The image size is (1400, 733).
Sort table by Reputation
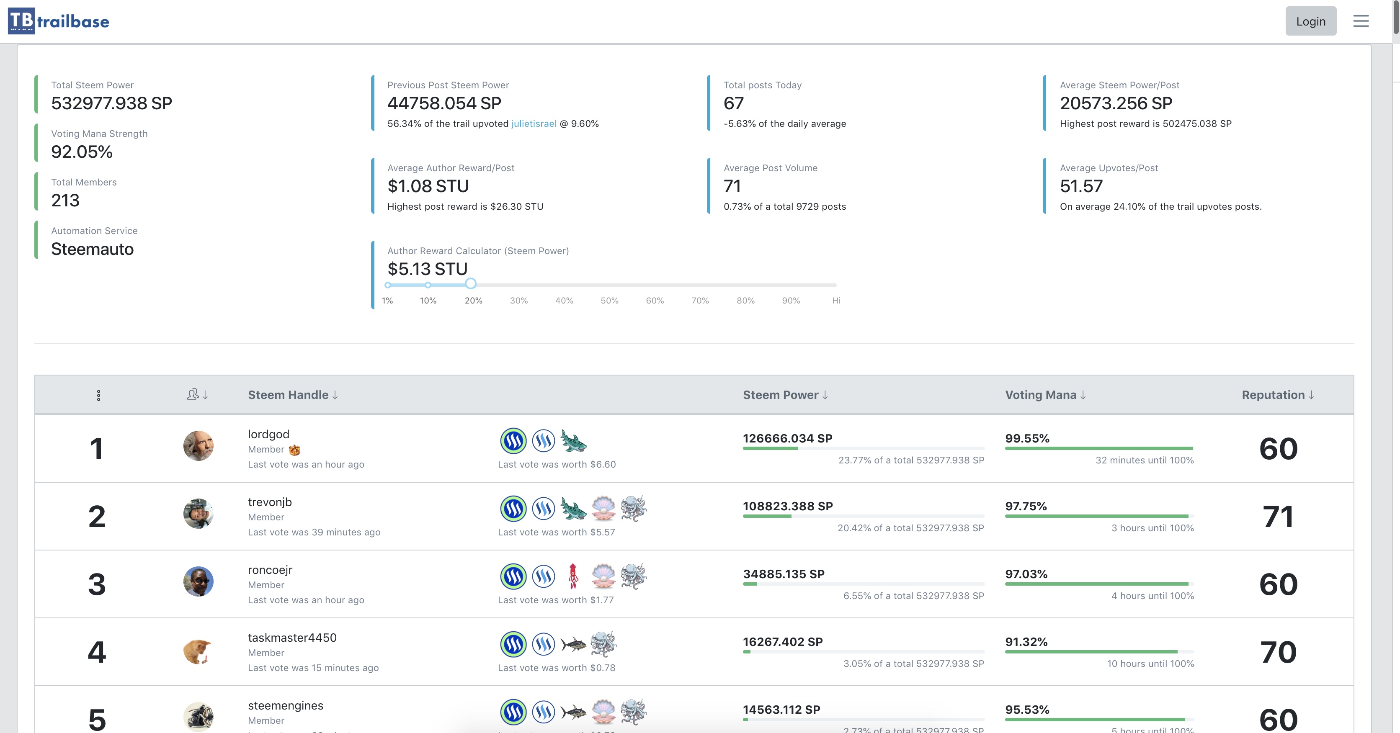(x=1278, y=395)
